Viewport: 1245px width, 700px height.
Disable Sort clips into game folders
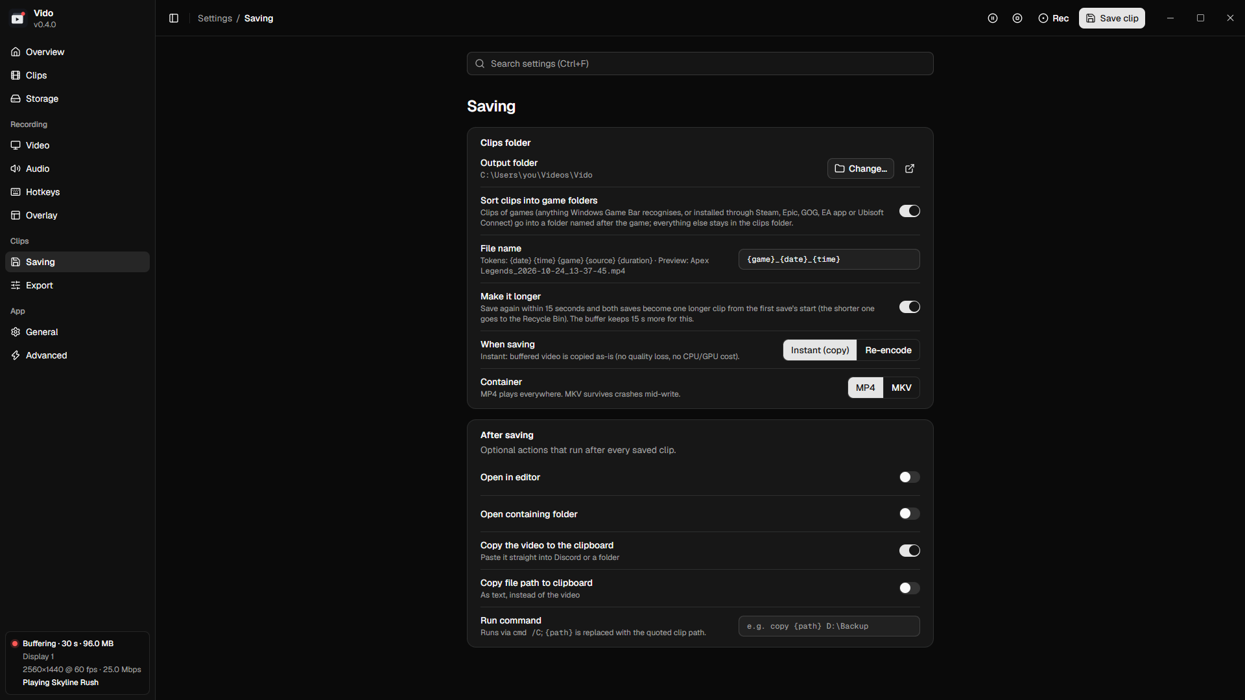tap(909, 211)
